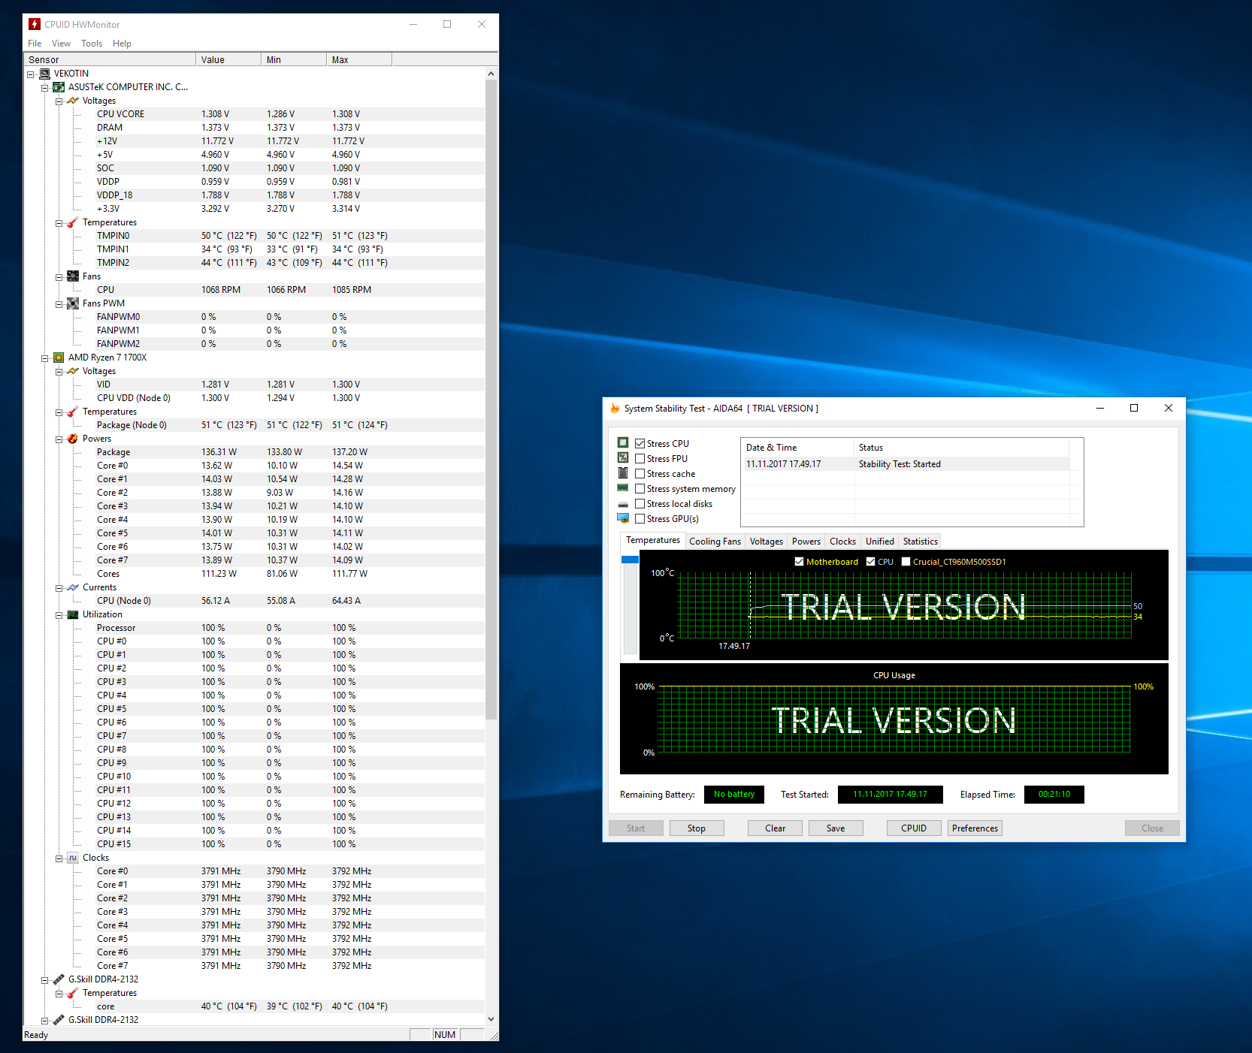This screenshot has width=1252, height=1053.
Task: Open AIDA64 Preferences
Action: (x=975, y=828)
